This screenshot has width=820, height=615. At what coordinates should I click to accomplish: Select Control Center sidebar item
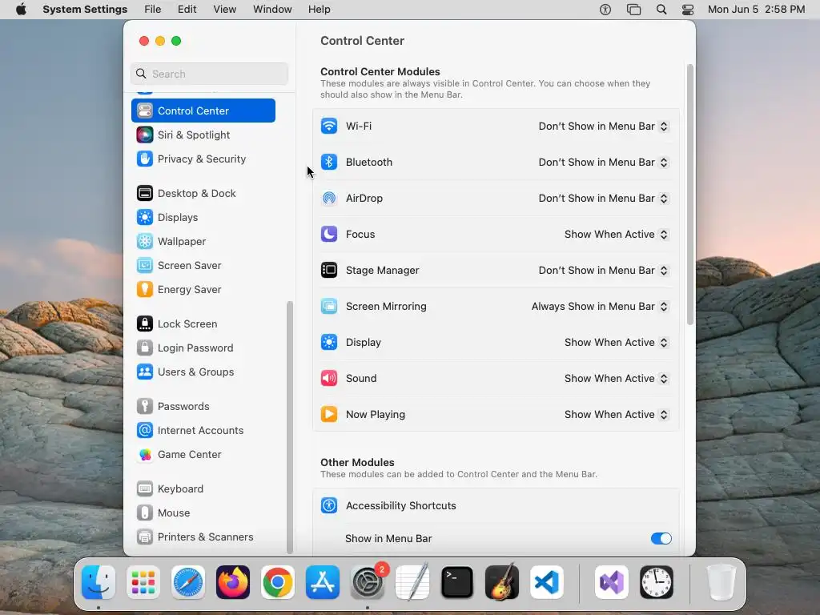pyautogui.click(x=203, y=111)
